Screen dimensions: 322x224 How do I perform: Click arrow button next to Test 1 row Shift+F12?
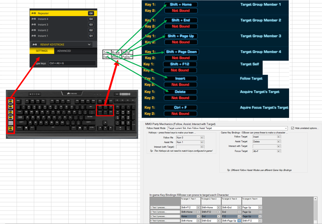pyautogui.click(x=198, y=208)
